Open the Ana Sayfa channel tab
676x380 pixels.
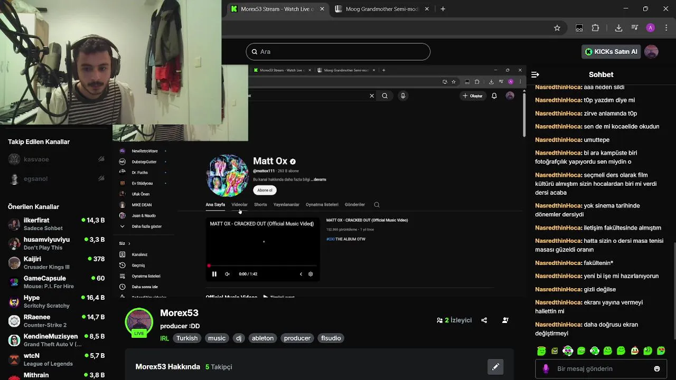(x=215, y=205)
